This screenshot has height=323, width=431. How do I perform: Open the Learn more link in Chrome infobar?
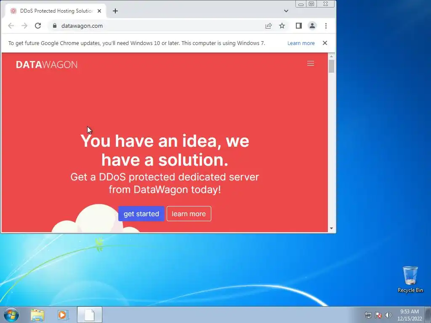click(x=301, y=43)
